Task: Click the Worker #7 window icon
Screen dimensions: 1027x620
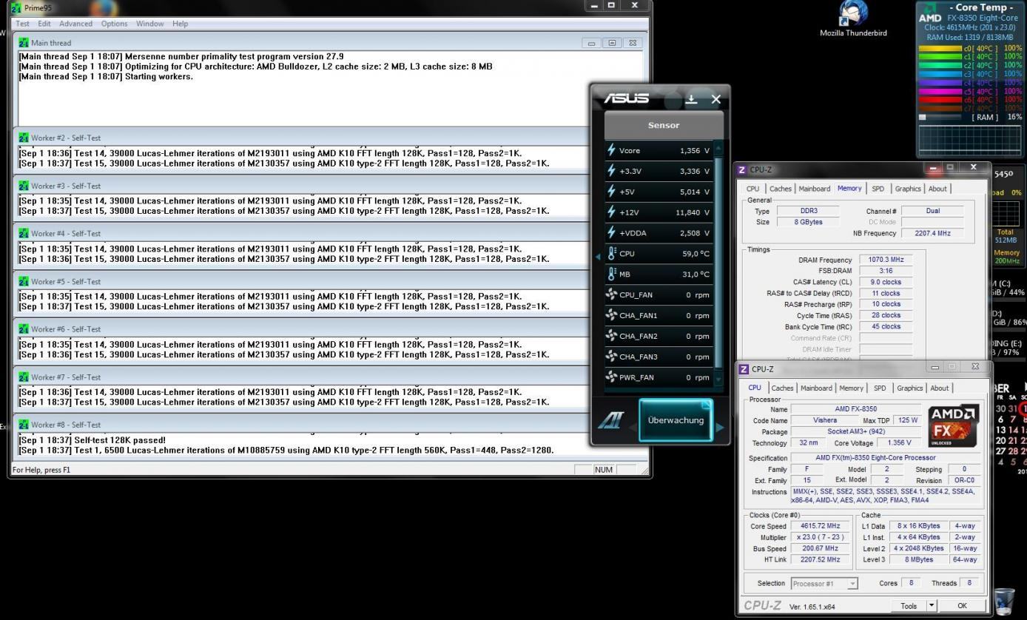Action: [x=24, y=377]
